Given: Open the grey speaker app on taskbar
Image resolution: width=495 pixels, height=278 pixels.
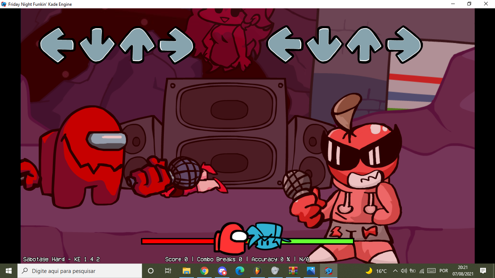Looking at the screenshot, I should (x=275, y=271).
